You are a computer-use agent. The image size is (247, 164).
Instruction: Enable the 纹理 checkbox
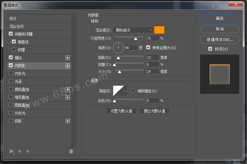click(14, 49)
